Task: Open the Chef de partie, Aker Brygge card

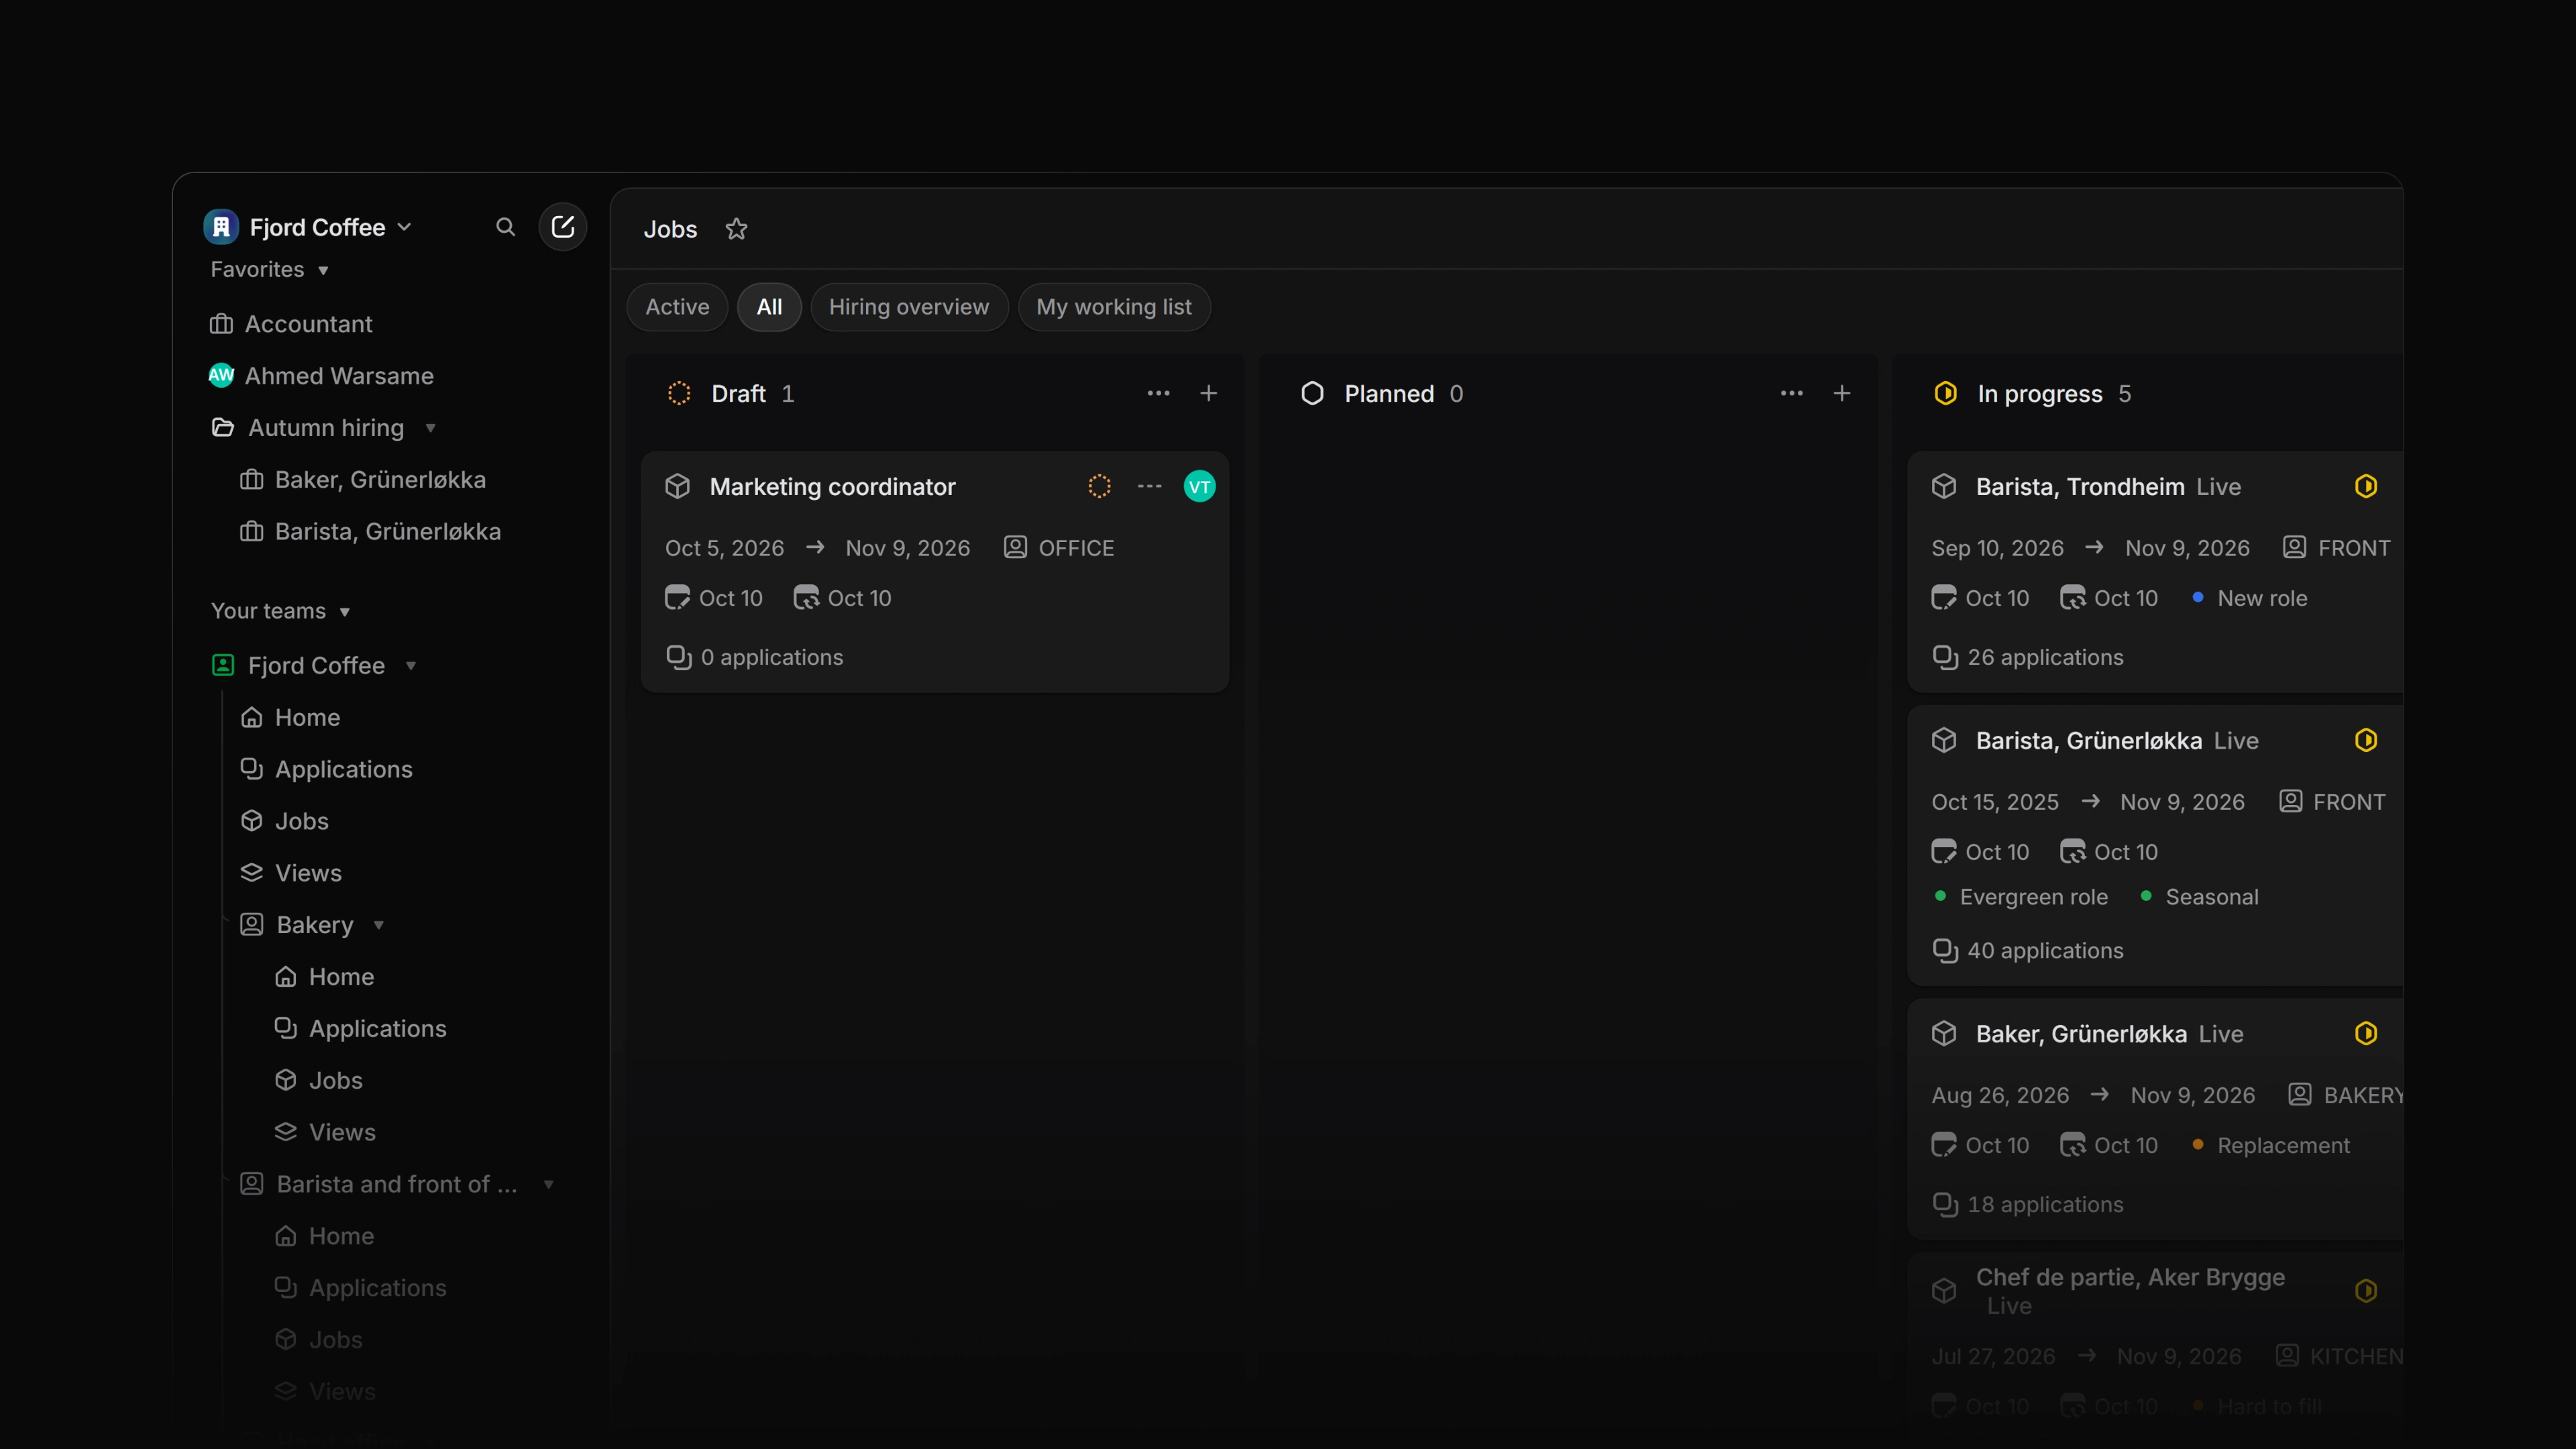Action: click(x=2130, y=1278)
